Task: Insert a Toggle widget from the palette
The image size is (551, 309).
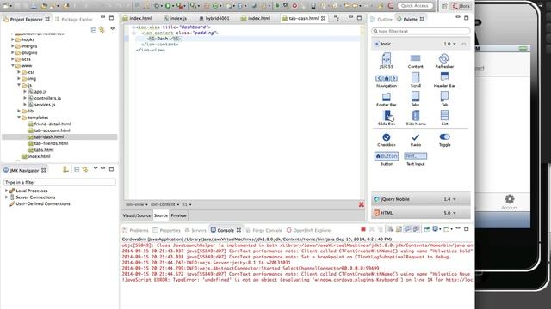Action: (x=444, y=139)
